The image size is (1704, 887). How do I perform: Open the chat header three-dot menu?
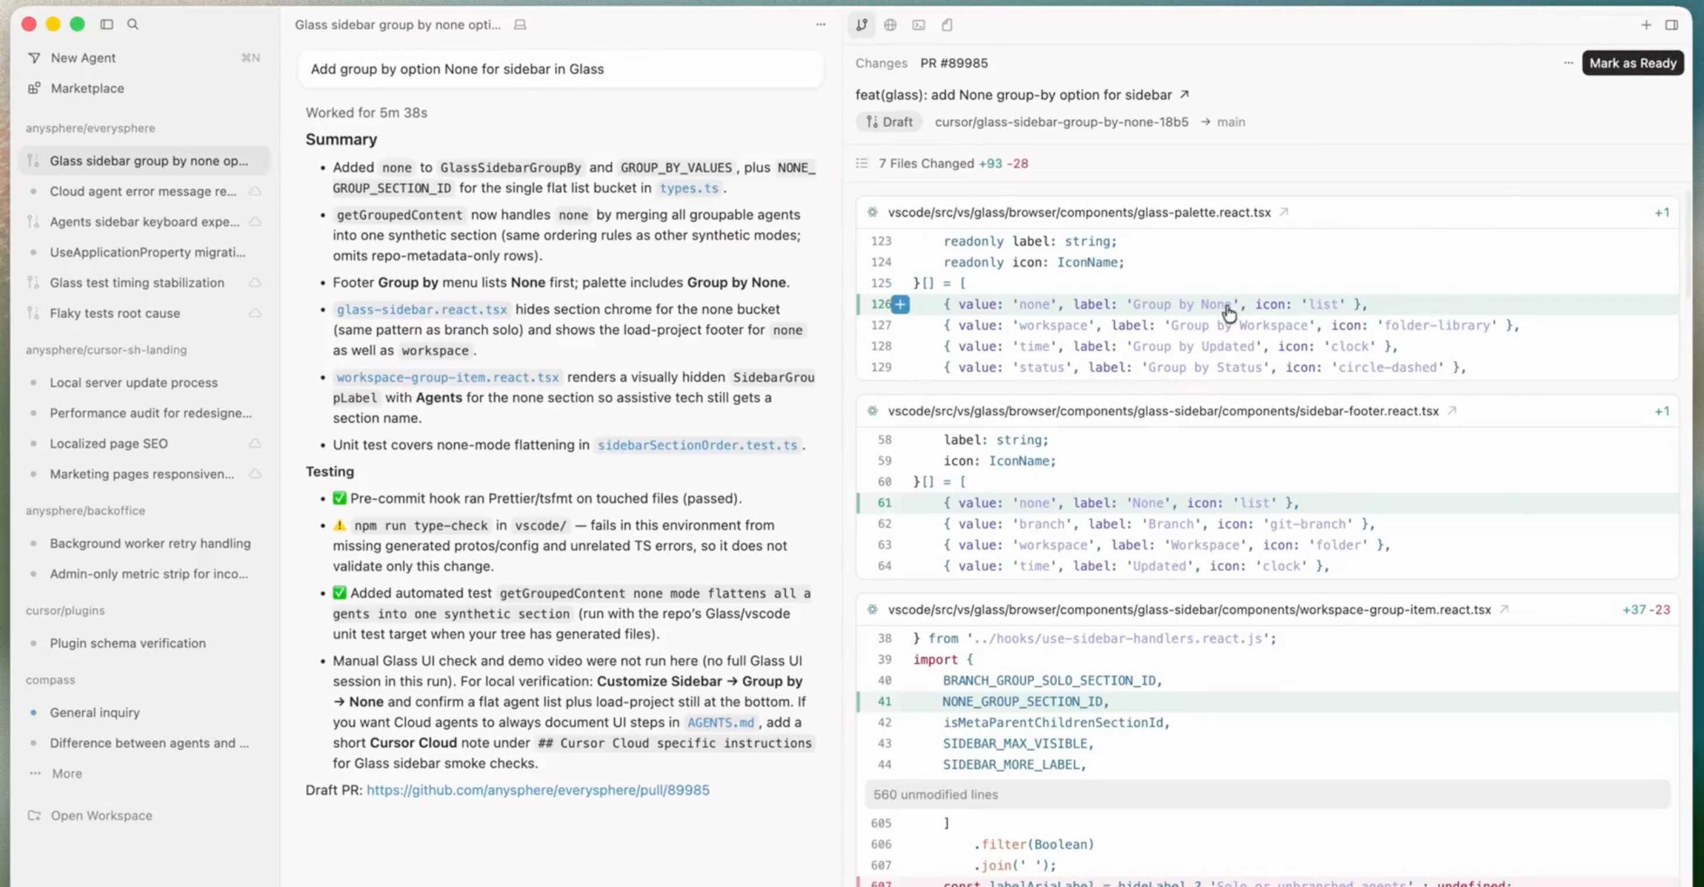tap(820, 24)
